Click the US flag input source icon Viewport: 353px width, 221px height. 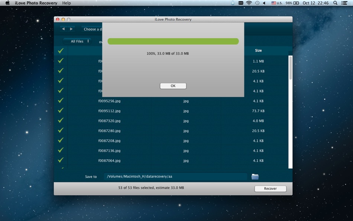[x=273, y=3]
